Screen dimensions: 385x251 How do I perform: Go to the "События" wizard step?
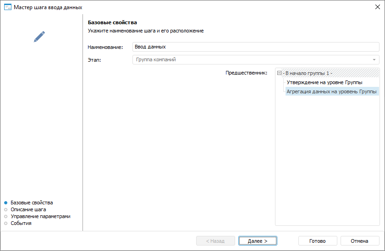(21, 223)
